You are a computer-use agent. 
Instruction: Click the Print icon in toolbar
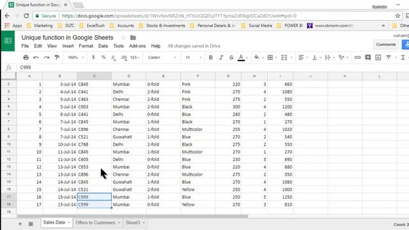click(26, 57)
